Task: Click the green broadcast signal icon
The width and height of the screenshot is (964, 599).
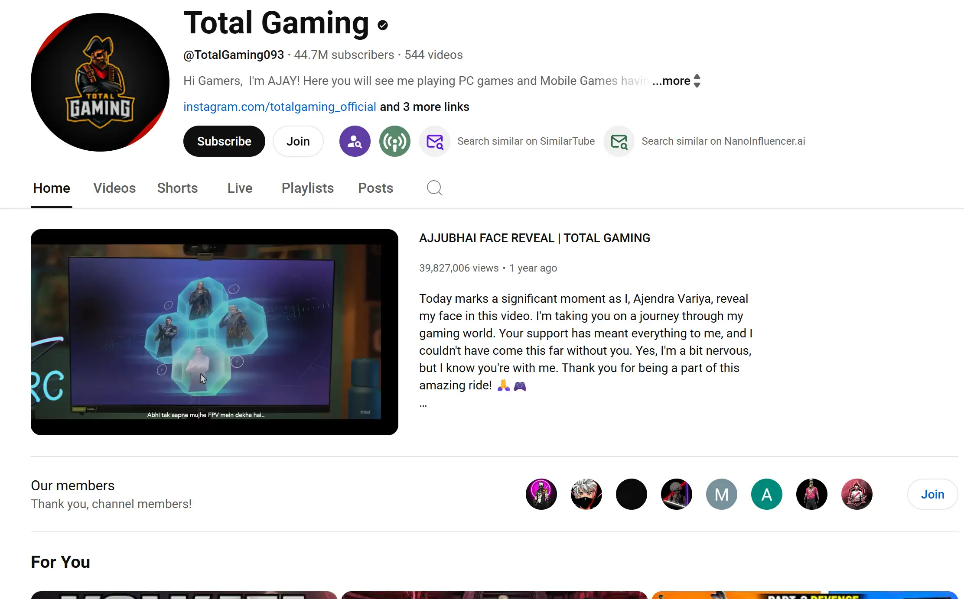Action: [395, 141]
